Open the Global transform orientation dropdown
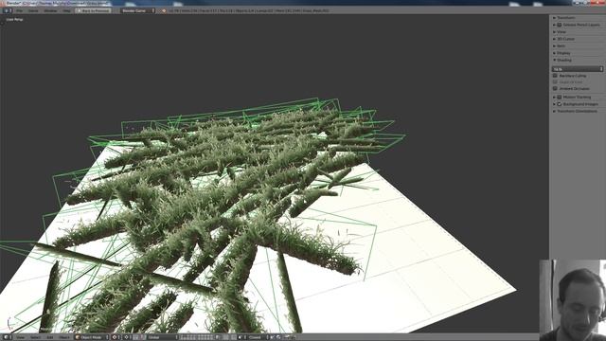Screen dimensions: 606x341 162,337
